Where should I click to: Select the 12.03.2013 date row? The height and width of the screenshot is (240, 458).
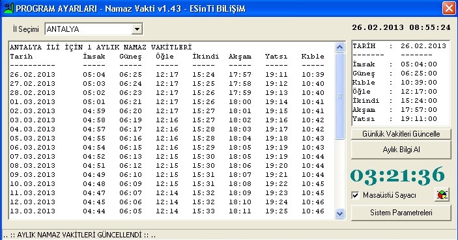pyautogui.click(x=167, y=202)
